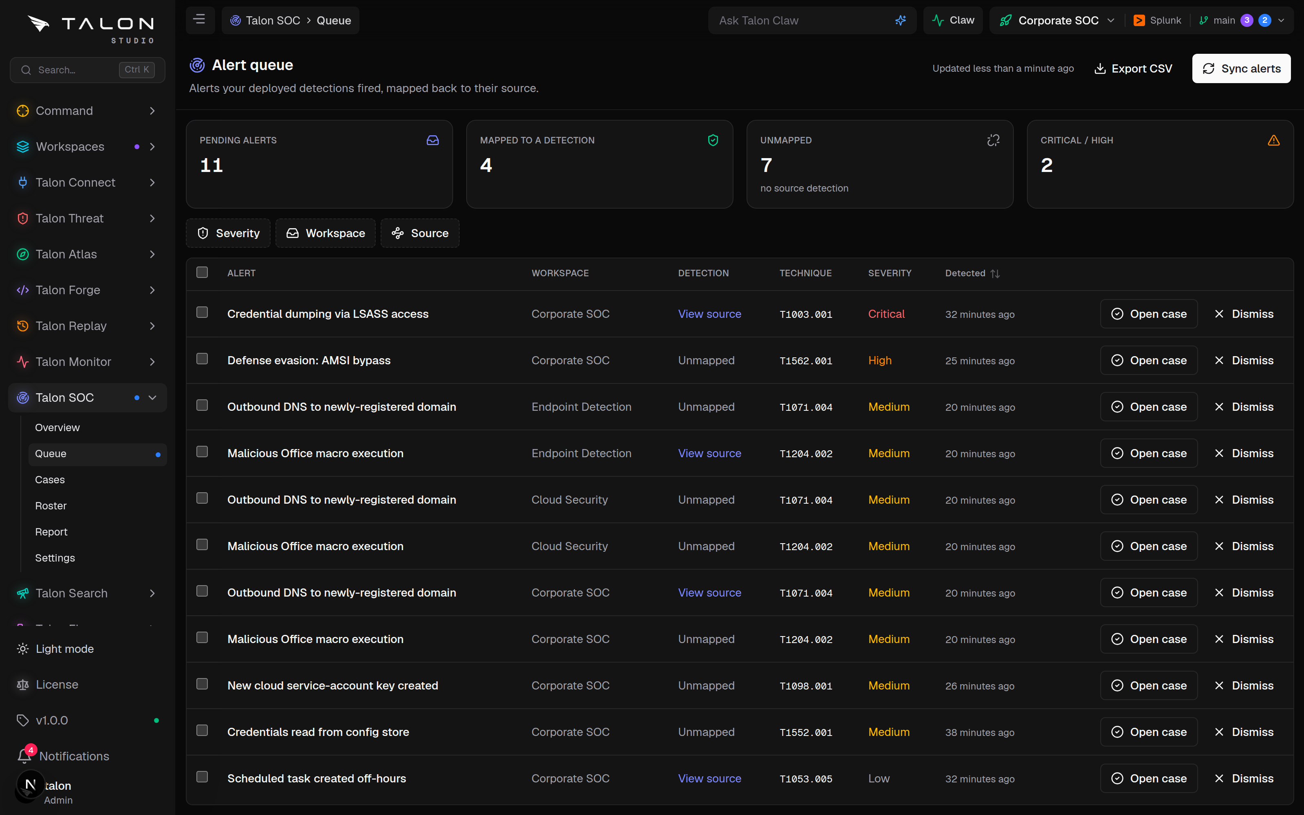
Task: Click the License scales icon
Action: tap(23, 685)
